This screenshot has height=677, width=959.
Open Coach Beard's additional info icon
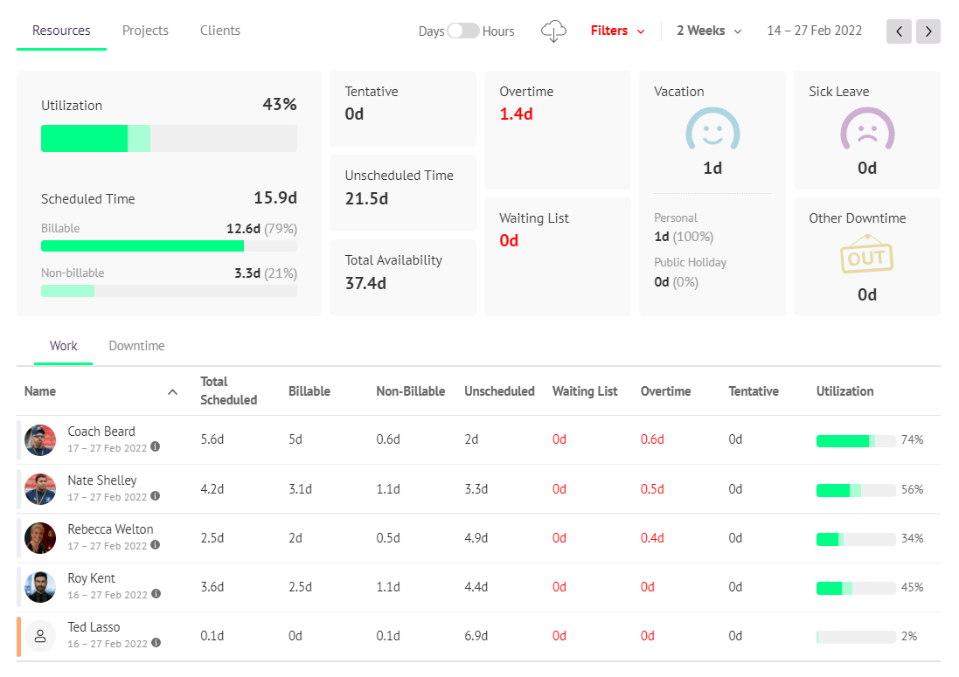(x=156, y=448)
